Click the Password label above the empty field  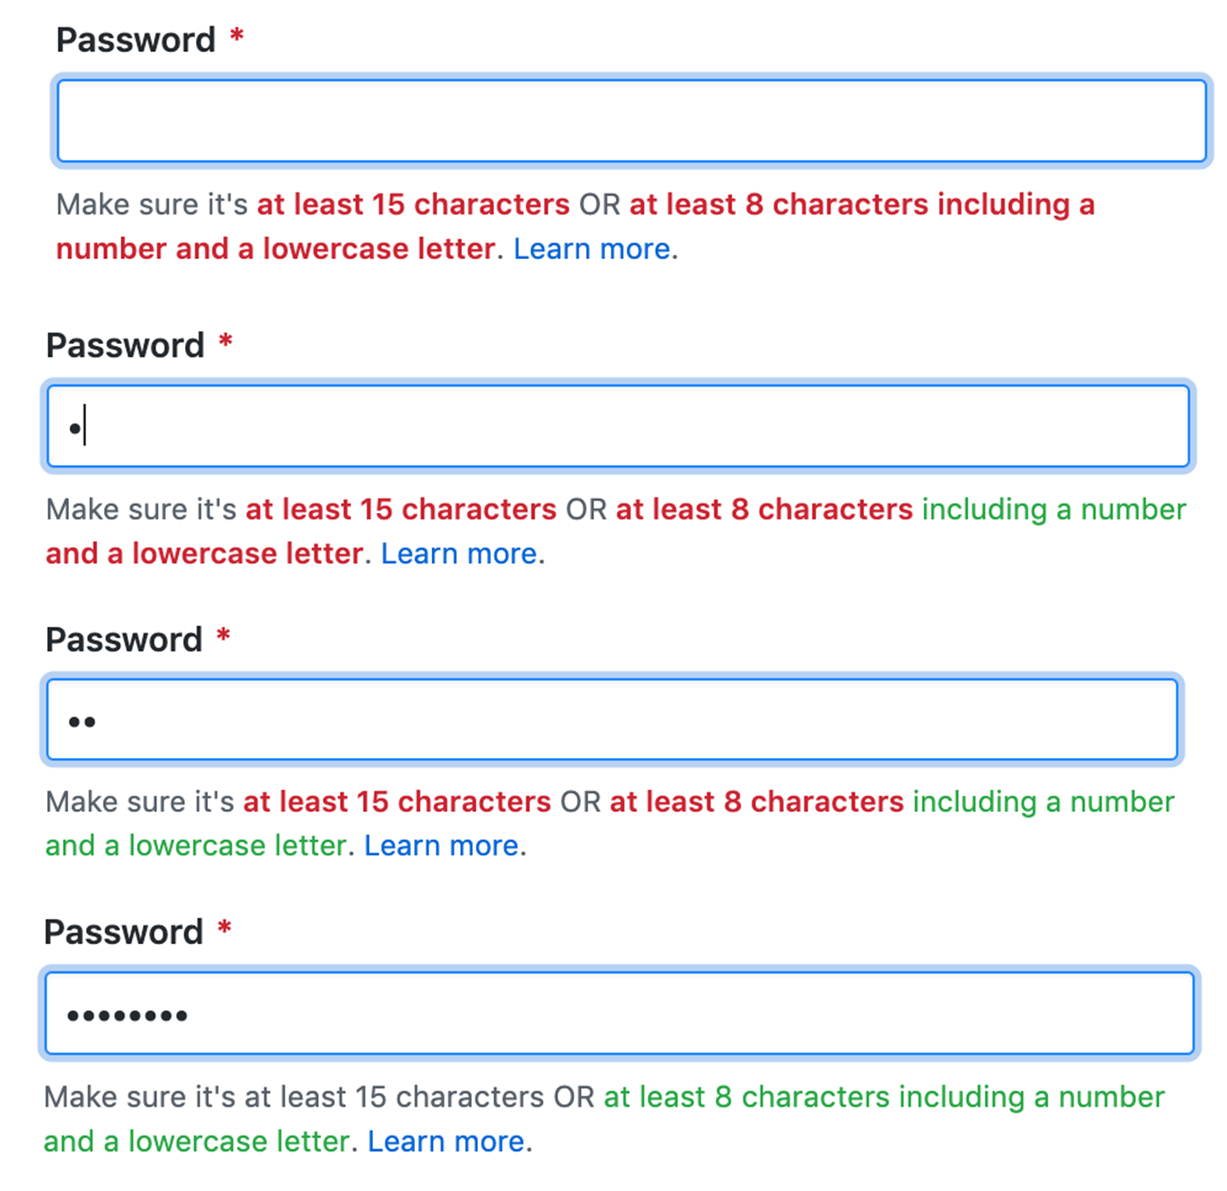(135, 40)
